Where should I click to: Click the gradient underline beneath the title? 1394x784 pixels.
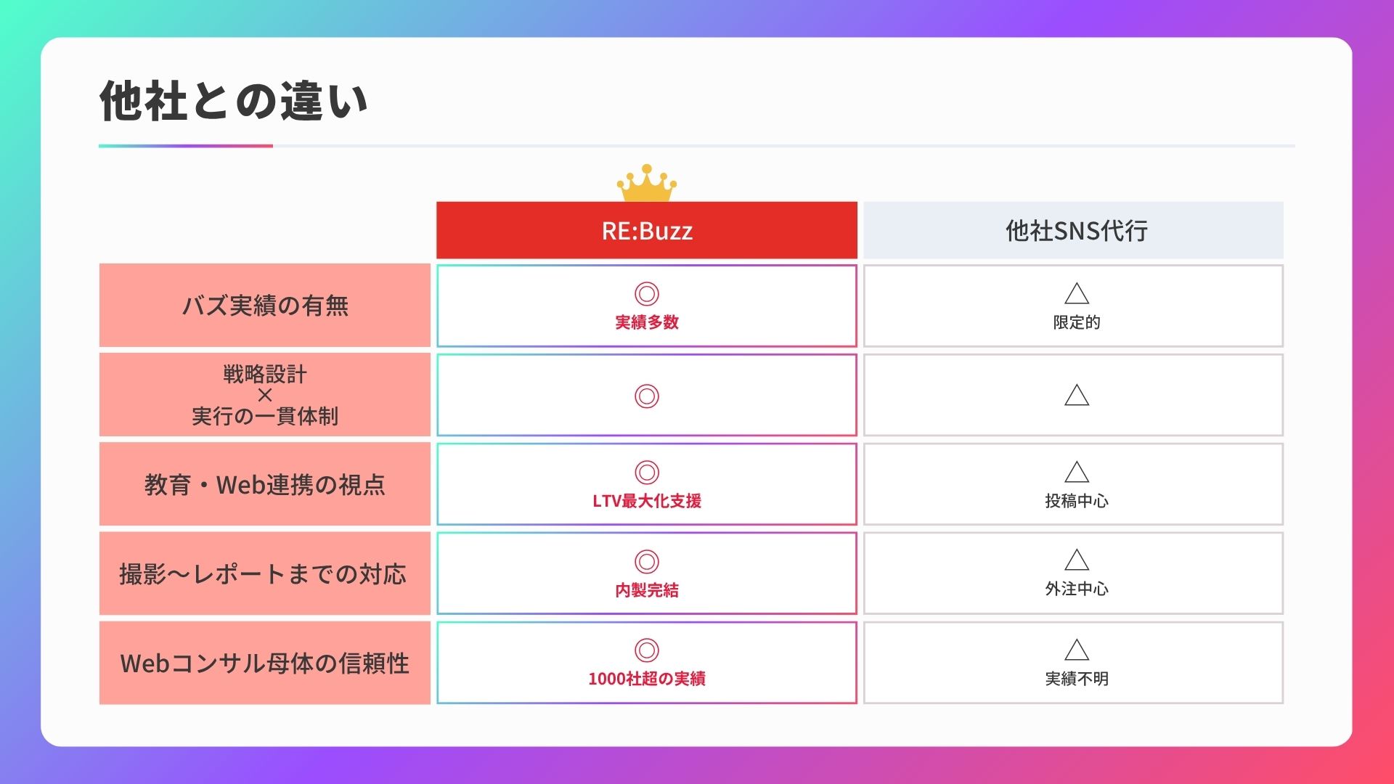coord(186,146)
